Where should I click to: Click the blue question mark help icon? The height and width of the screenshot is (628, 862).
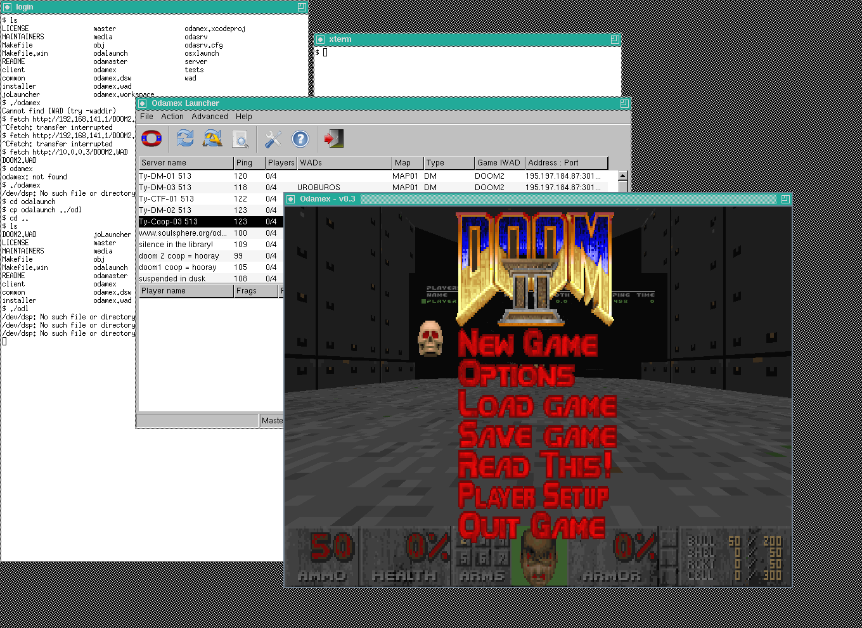(300, 139)
